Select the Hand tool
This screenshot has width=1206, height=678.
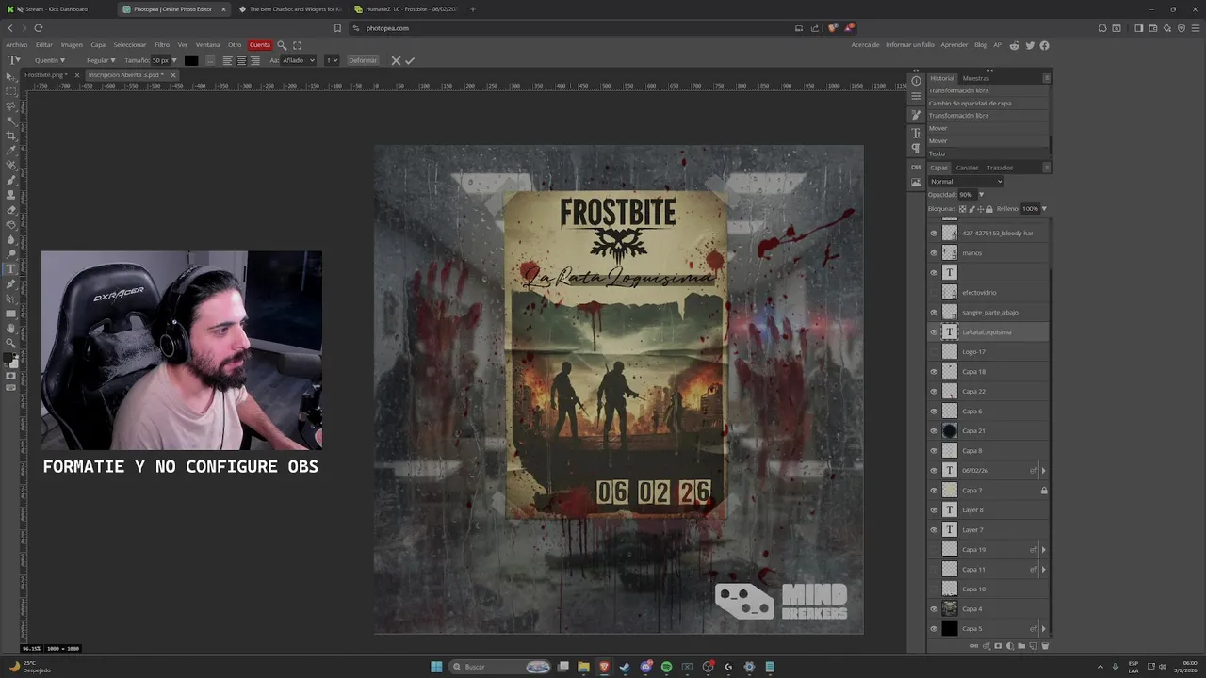11,329
